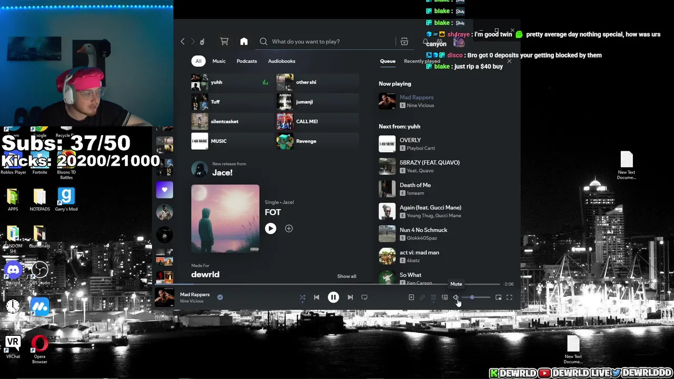Open VRChat desktop icon
Viewport: 674px width, 379px height.
(x=13, y=347)
